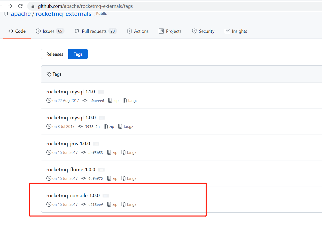Screen dimensions: 322x227
Task: Click the Actions play icon
Action: [x=130, y=31]
